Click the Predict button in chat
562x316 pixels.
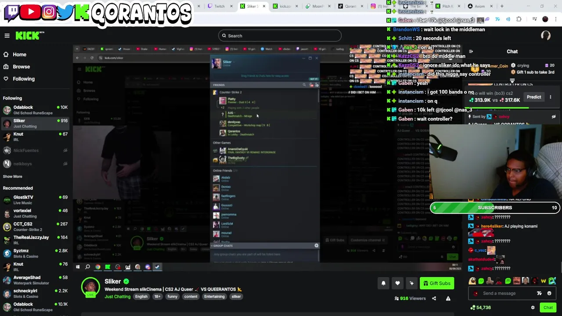tap(534, 97)
